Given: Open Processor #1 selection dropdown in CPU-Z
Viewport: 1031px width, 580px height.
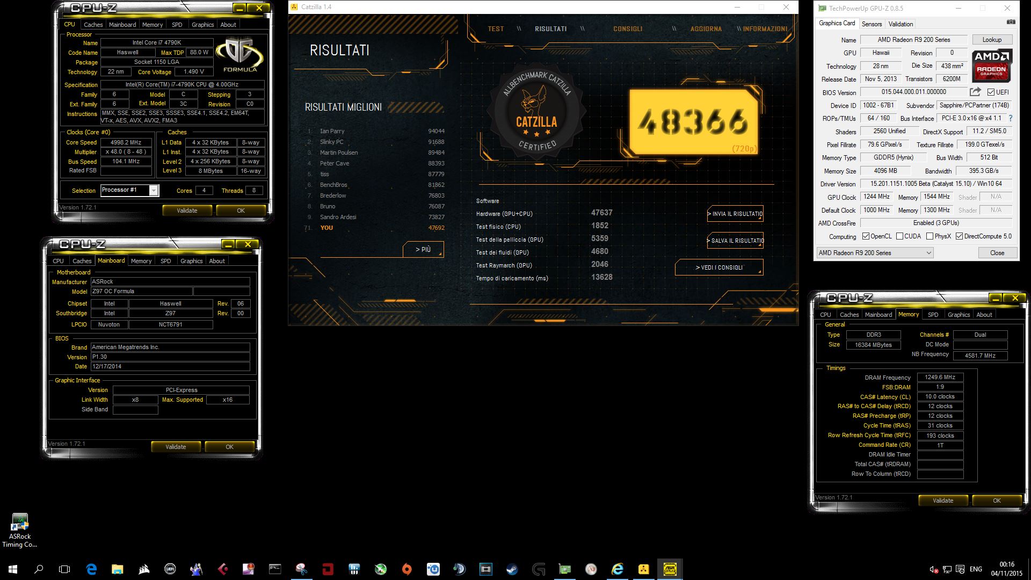Looking at the screenshot, I should click(x=129, y=190).
